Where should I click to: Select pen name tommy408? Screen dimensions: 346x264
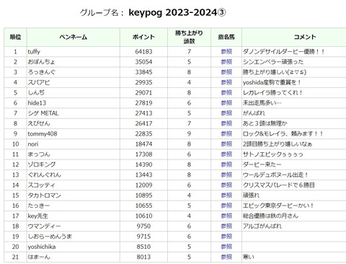pyautogui.click(x=43, y=134)
